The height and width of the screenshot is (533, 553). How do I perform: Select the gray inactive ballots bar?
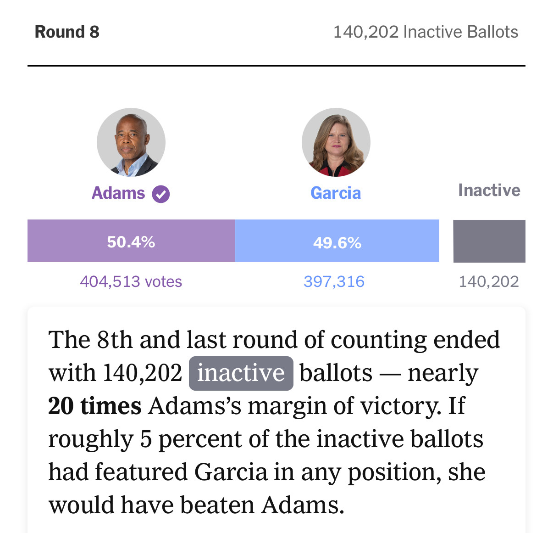pos(489,241)
